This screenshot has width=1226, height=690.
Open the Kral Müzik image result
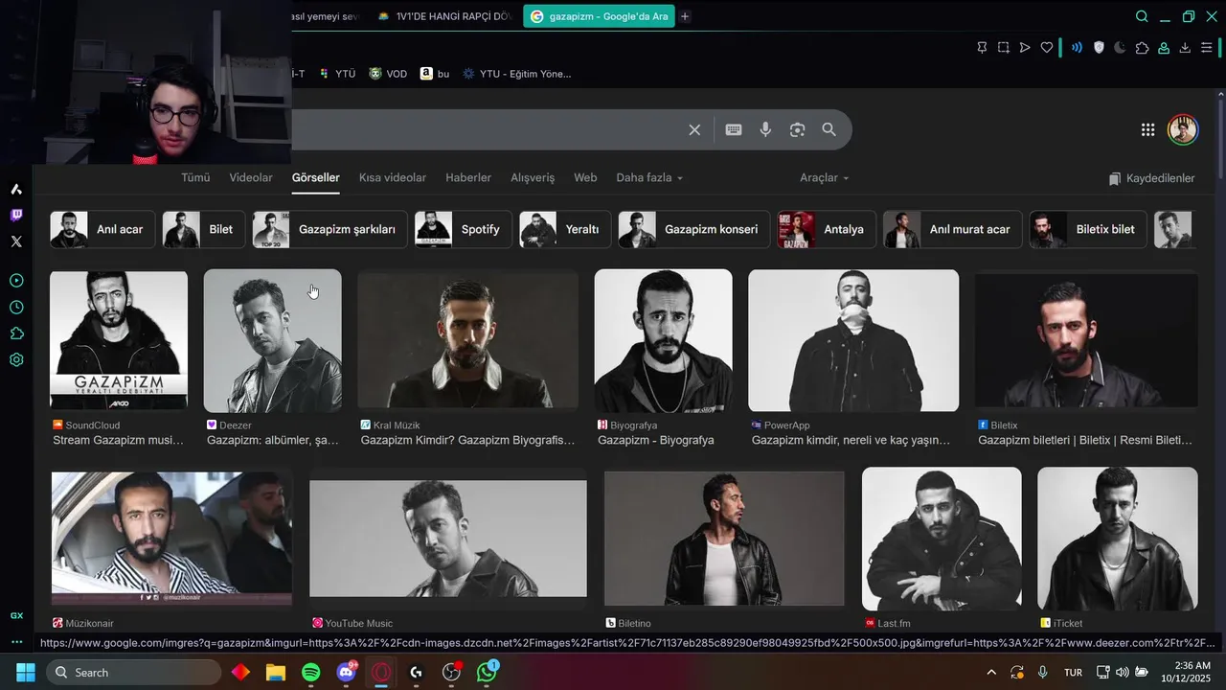467,340
